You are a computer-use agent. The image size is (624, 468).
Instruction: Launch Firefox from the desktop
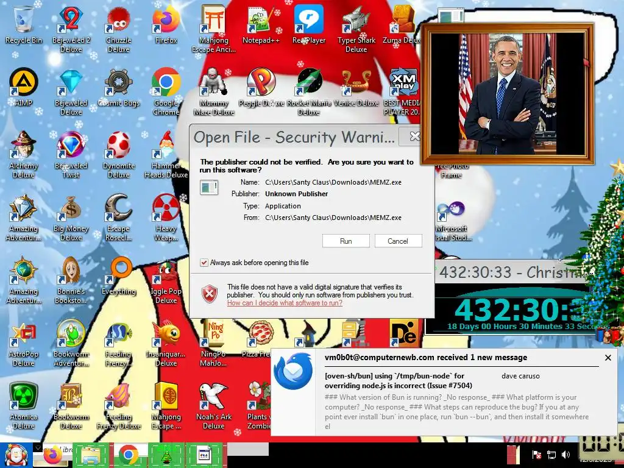pyautogui.click(x=166, y=24)
